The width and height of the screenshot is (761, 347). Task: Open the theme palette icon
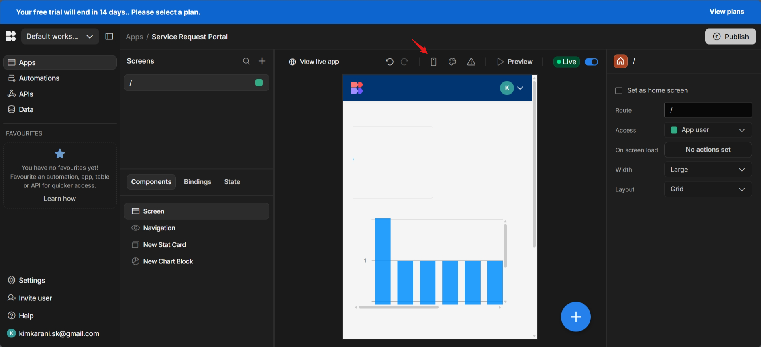(452, 62)
